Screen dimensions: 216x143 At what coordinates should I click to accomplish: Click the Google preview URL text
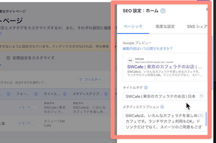[154, 62]
